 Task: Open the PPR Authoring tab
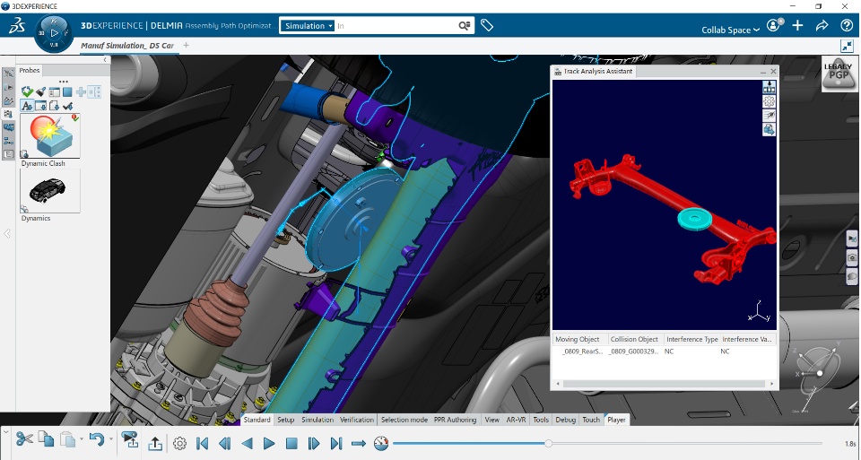click(456, 420)
